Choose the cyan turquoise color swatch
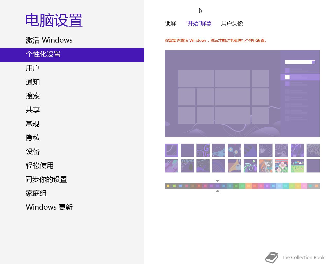This screenshot has width=330, height=264. [286, 186]
